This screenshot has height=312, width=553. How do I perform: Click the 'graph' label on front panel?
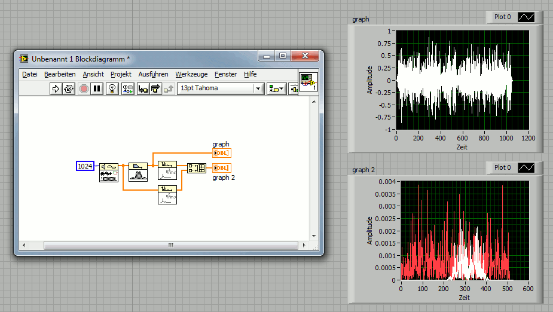click(360, 19)
